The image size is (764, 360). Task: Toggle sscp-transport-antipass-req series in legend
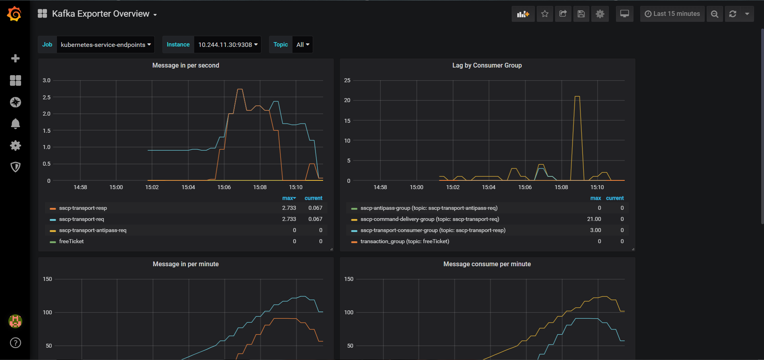pos(93,230)
